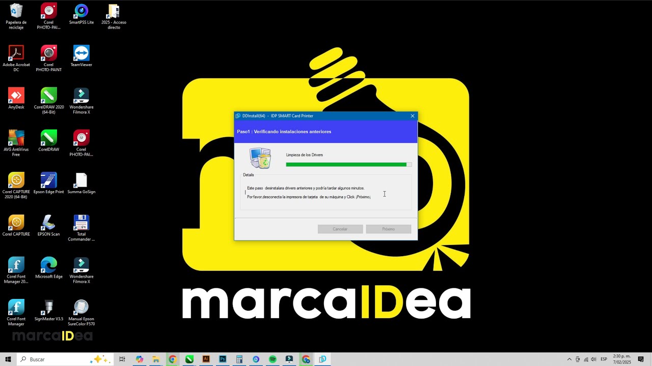Open Task View in the taskbar
The image size is (652, 366).
coord(122,359)
